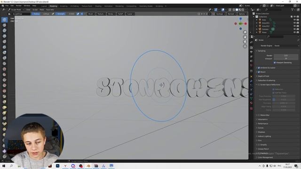Open the World properties tab icon
Viewport: 301px width, 169px height.
pyautogui.click(x=251, y=65)
